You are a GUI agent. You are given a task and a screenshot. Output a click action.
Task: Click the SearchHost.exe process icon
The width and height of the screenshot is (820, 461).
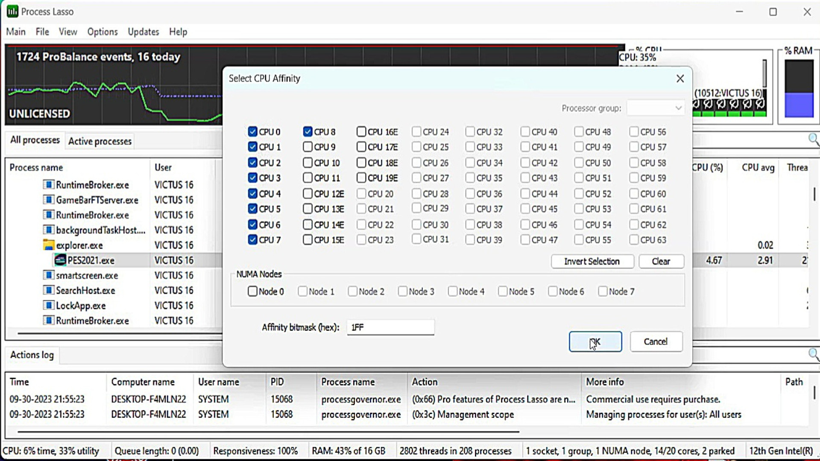(49, 290)
